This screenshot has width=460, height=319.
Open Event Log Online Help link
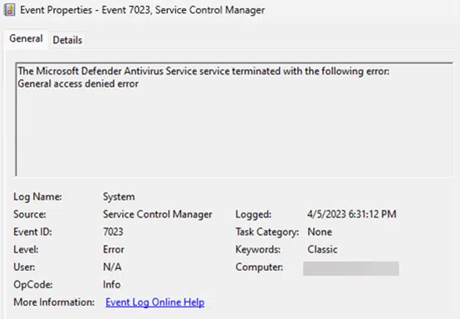155,302
